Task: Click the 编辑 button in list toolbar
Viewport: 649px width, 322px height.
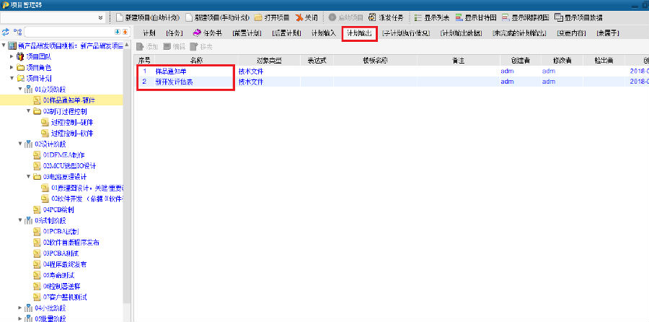Action: (x=175, y=47)
